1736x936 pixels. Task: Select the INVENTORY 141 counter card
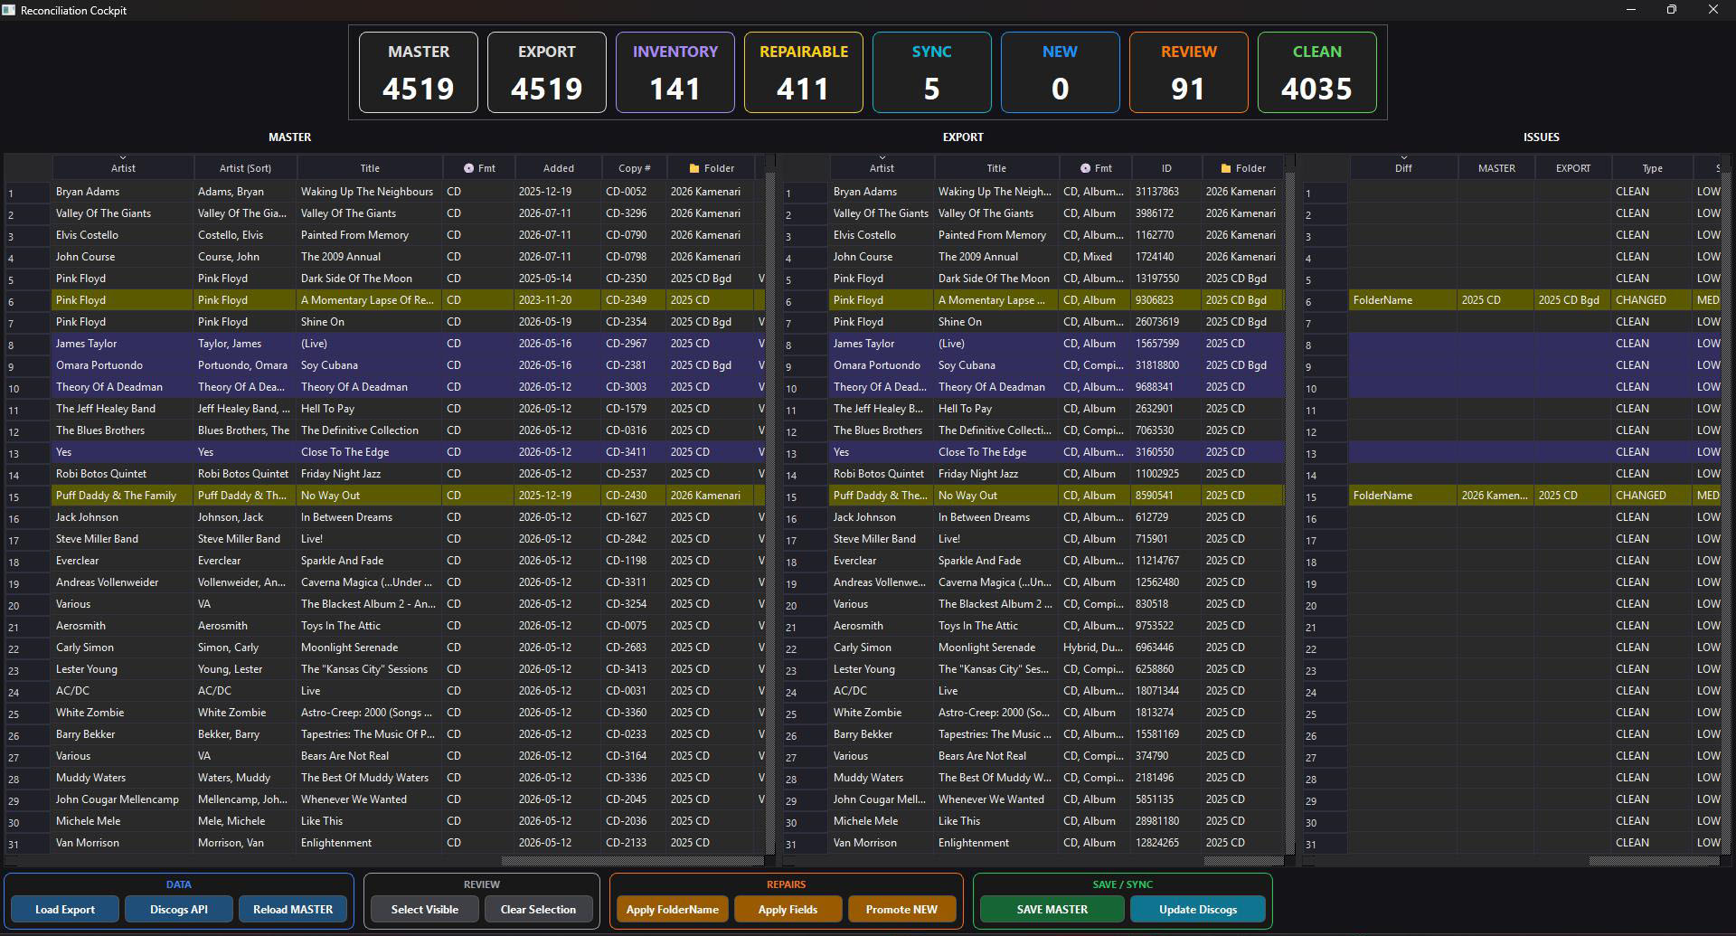point(675,72)
